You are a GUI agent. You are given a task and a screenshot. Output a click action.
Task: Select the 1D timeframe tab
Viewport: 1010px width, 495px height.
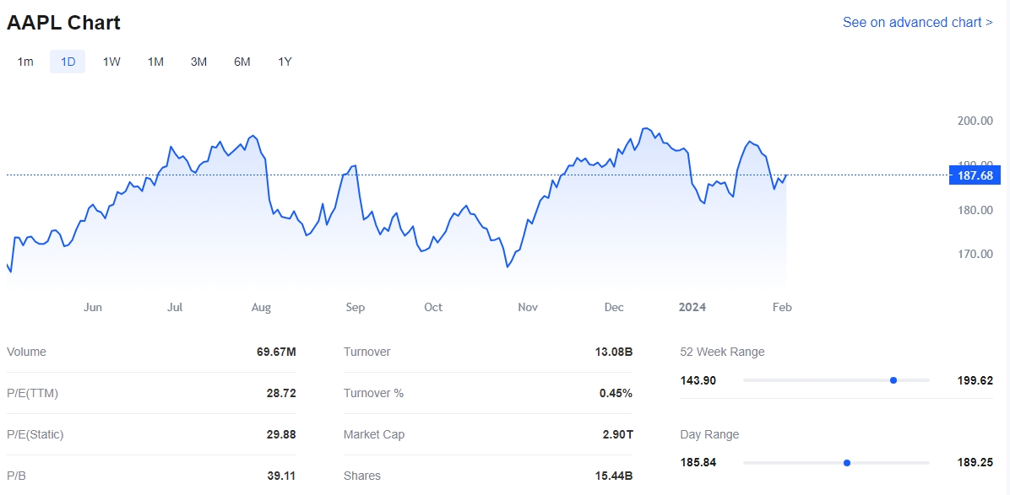pyautogui.click(x=68, y=62)
